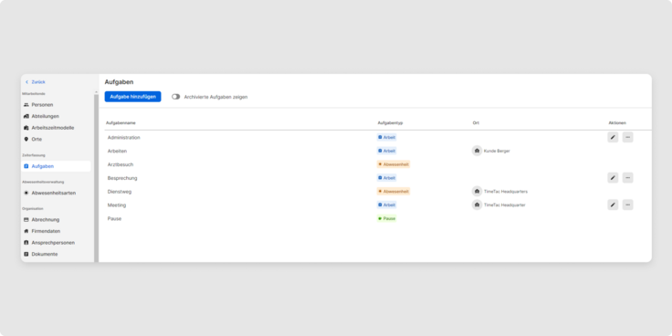Click the minus icon in the Besprechung row

click(x=628, y=178)
